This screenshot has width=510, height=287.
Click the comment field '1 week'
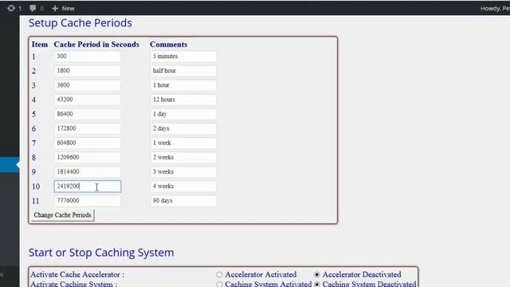183,143
